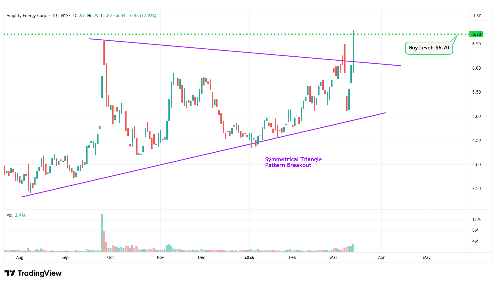The height and width of the screenshot is (284, 496).
Task: Click the Aug label on time axis
Action: tap(20, 257)
